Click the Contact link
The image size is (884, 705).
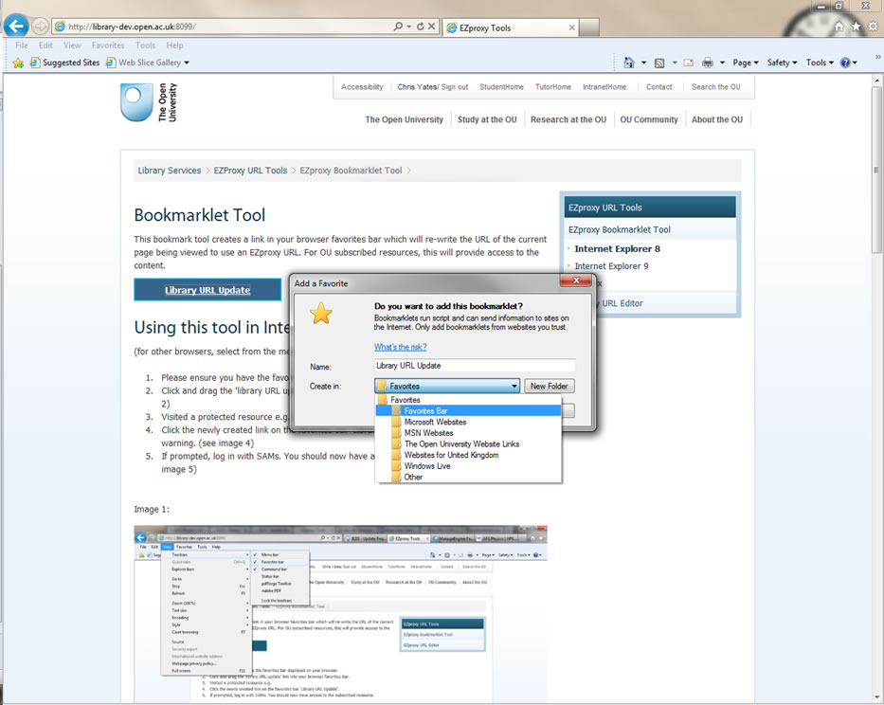[x=658, y=87]
